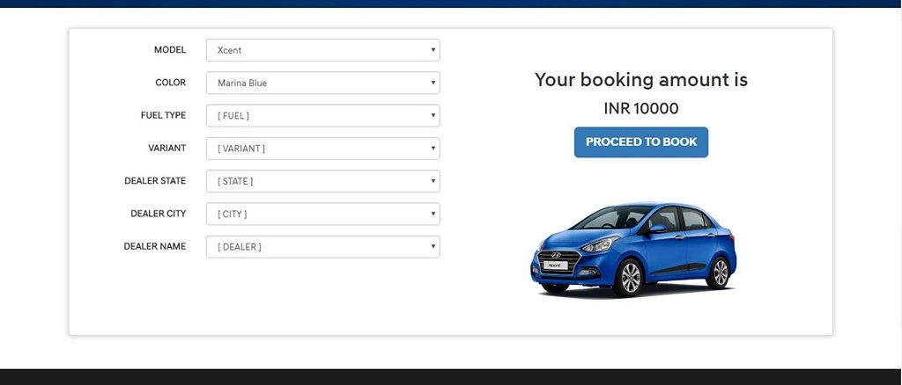This screenshot has width=902, height=385.
Task: Click the PROCEED TO BOOK button
Action: point(641,142)
